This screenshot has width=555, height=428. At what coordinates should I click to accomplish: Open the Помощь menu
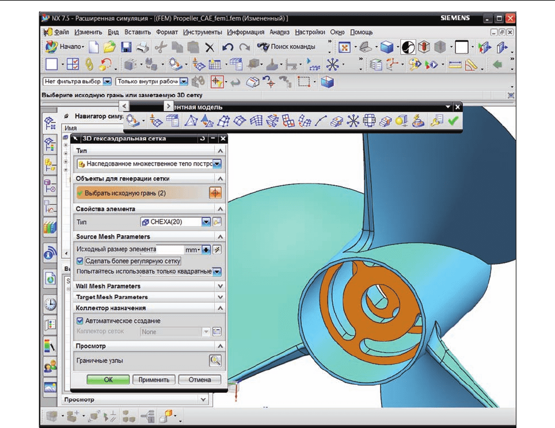[362, 32]
